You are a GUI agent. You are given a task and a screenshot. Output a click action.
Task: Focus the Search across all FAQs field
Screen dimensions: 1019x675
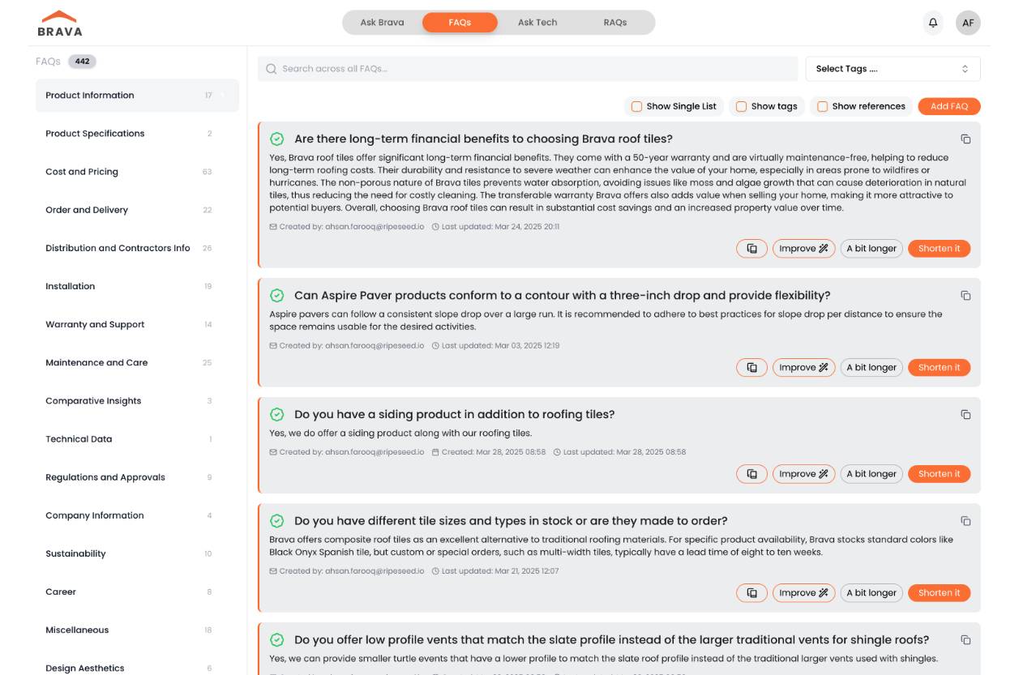pyautogui.click(x=528, y=69)
